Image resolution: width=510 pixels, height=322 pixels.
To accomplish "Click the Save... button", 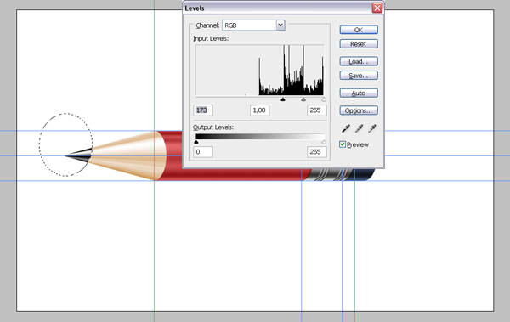I will click(x=359, y=75).
